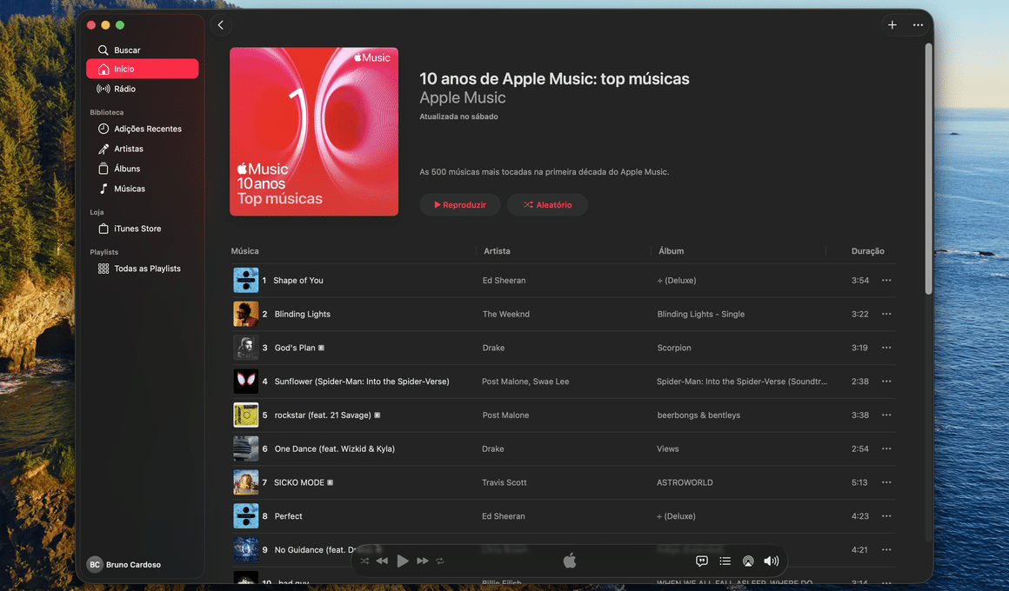
Task: Click the play button in player bar
Action: pyautogui.click(x=403, y=561)
